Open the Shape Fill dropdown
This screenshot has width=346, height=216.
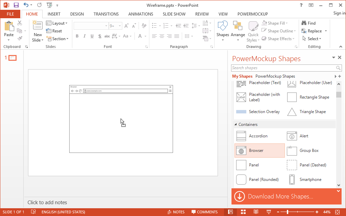point(275,23)
